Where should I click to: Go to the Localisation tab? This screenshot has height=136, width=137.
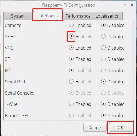pyautogui.click(x=108, y=16)
